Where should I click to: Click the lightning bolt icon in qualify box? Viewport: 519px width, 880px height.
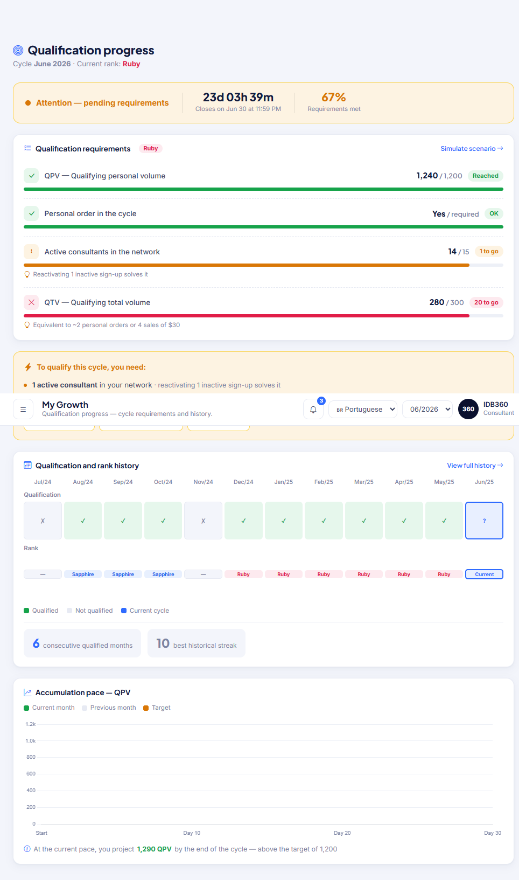coord(28,367)
